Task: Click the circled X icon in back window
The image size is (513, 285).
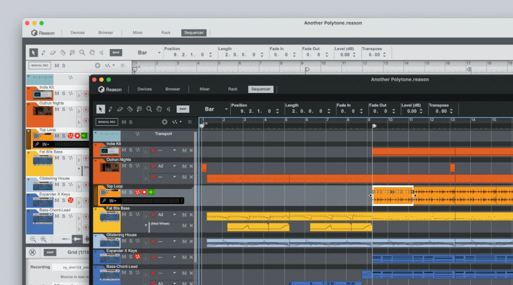Action: (32, 253)
